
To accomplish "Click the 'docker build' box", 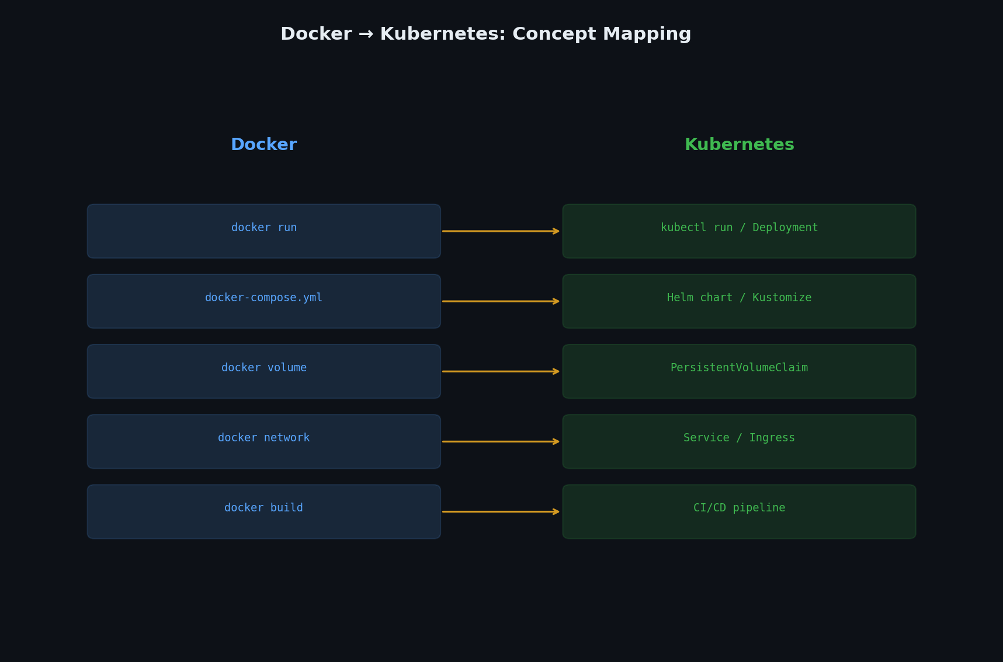I will click(x=264, y=511).
